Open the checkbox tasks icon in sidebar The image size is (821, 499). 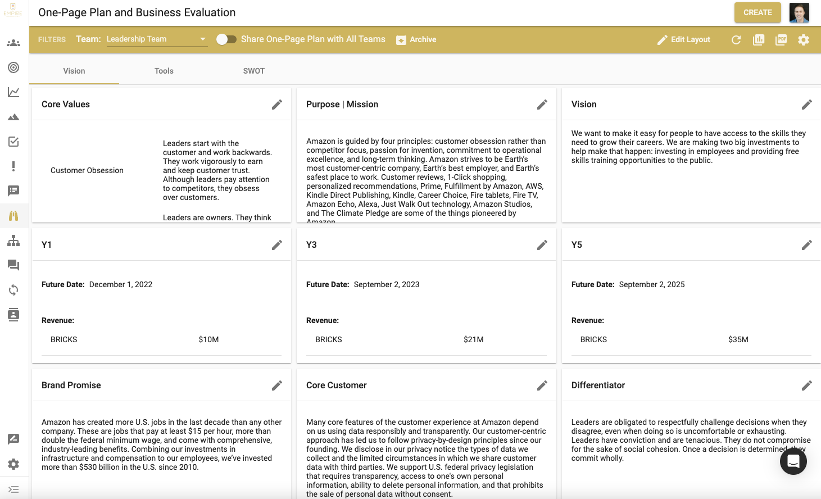click(13, 142)
